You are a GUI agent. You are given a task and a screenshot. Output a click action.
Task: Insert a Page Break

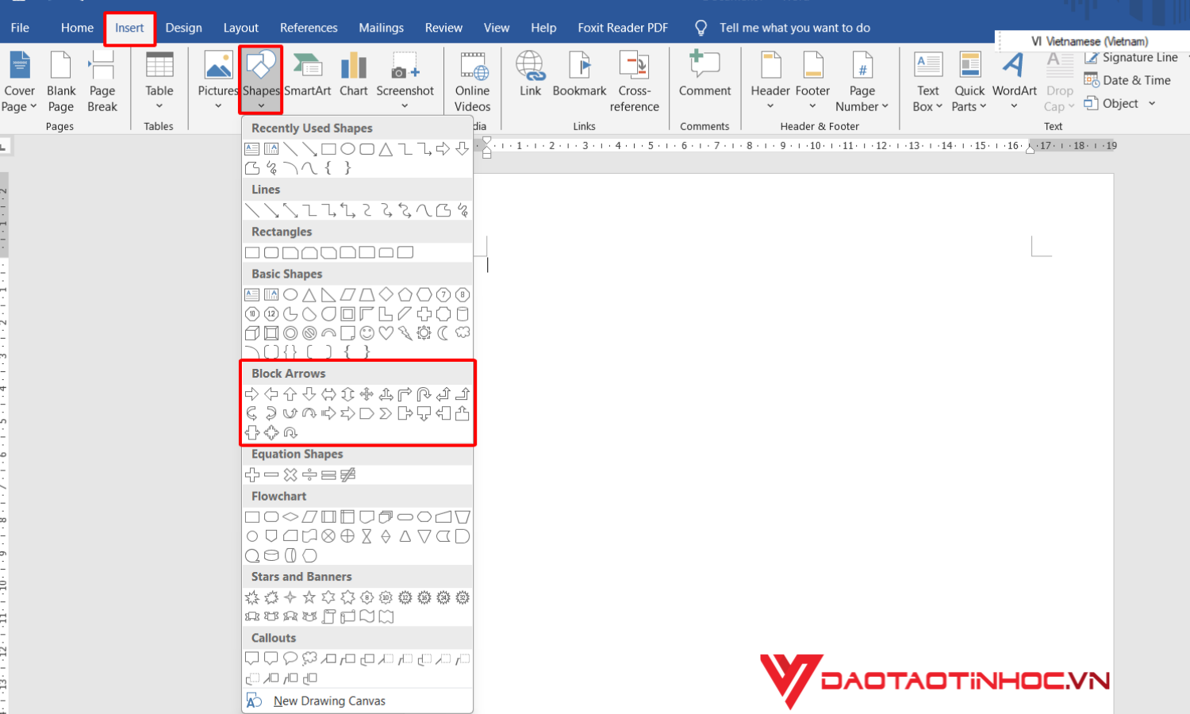click(102, 80)
